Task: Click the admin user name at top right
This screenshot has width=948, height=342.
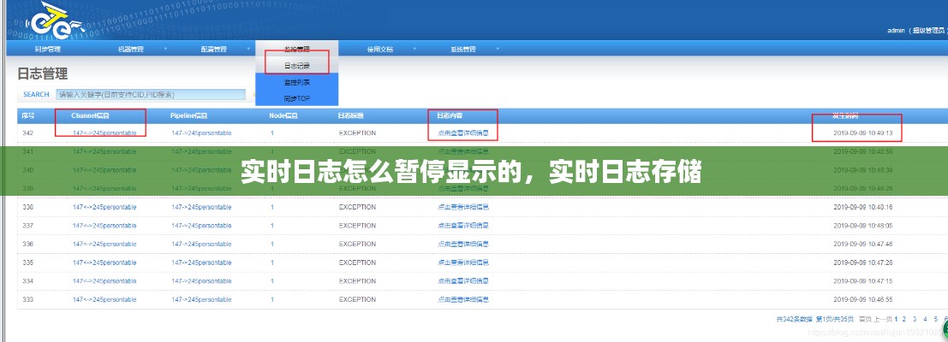Action: (x=895, y=31)
